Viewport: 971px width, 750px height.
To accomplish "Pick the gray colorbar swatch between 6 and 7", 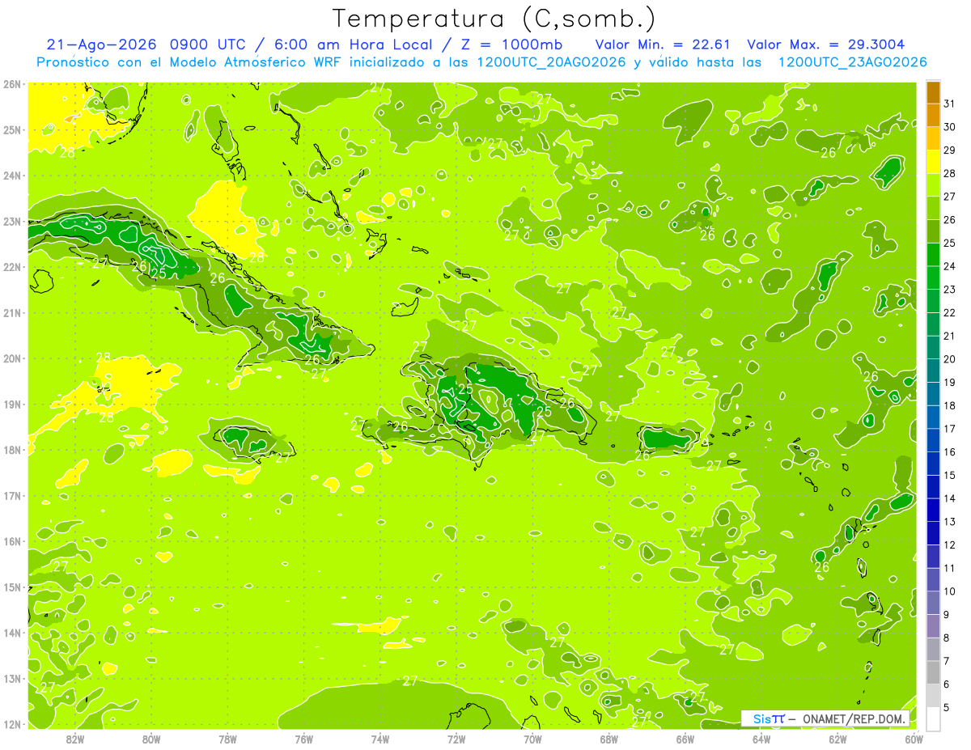I will [933, 672].
